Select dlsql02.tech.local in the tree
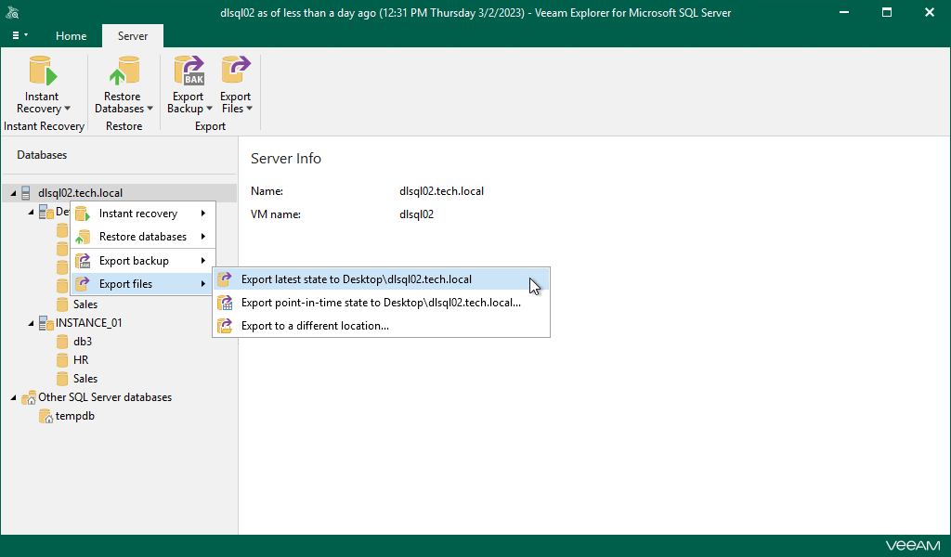 tap(80, 193)
